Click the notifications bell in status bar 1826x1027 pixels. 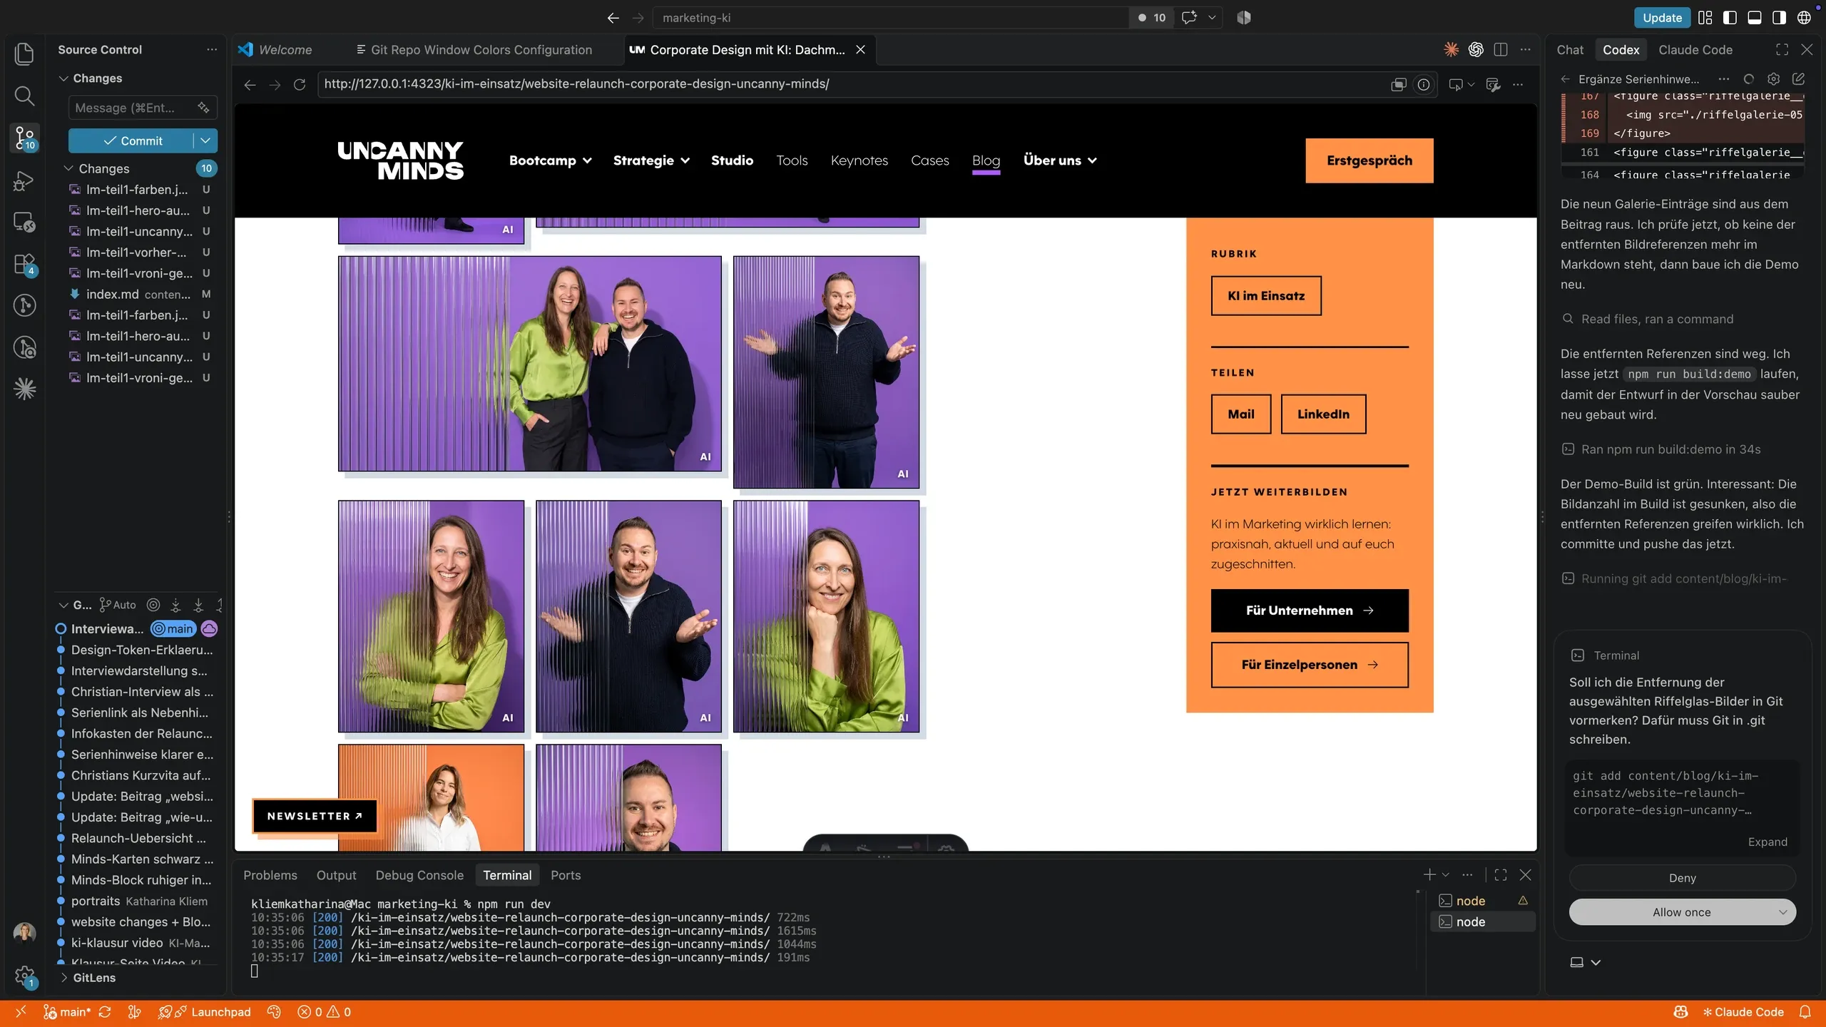[x=1805, y=1012]
